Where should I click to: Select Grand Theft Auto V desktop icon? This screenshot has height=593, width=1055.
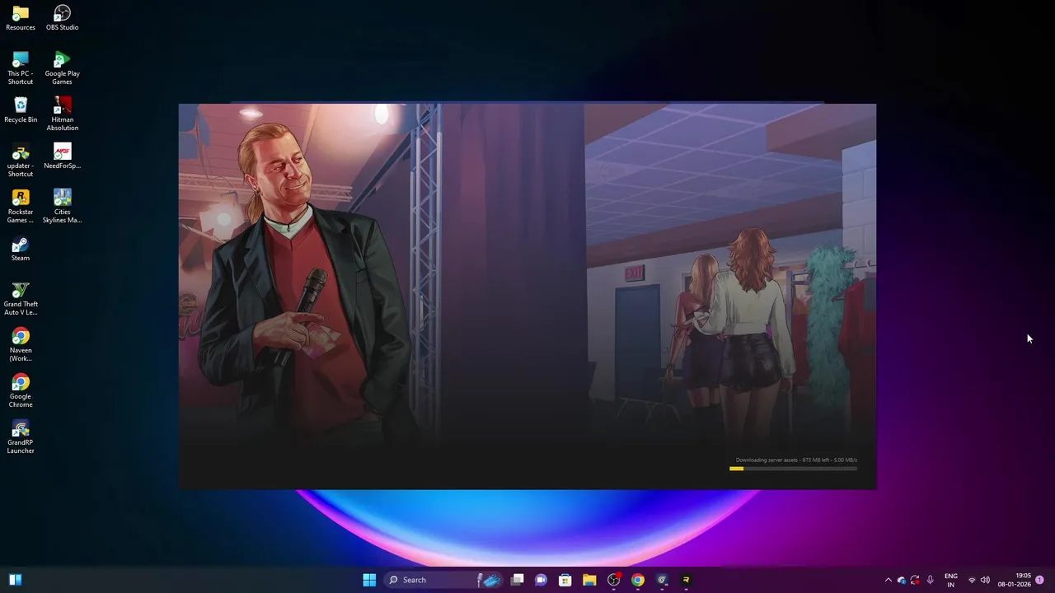coord(21,299)
